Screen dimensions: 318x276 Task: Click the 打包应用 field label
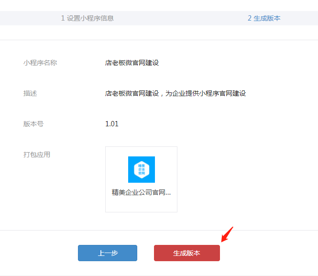[x=37, y=155]
